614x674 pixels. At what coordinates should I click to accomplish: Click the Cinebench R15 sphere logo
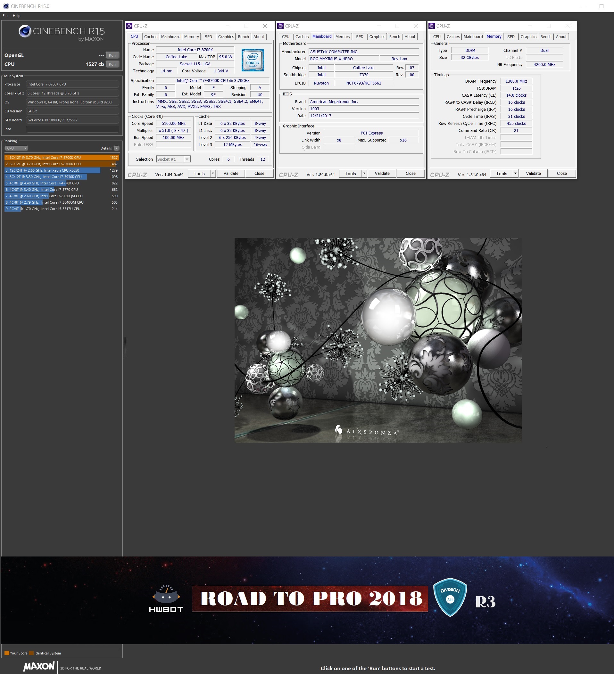coord(25,31)
